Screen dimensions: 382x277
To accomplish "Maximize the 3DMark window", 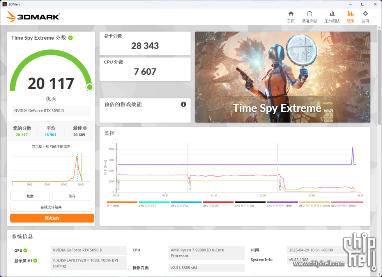I will click(363, 4).
